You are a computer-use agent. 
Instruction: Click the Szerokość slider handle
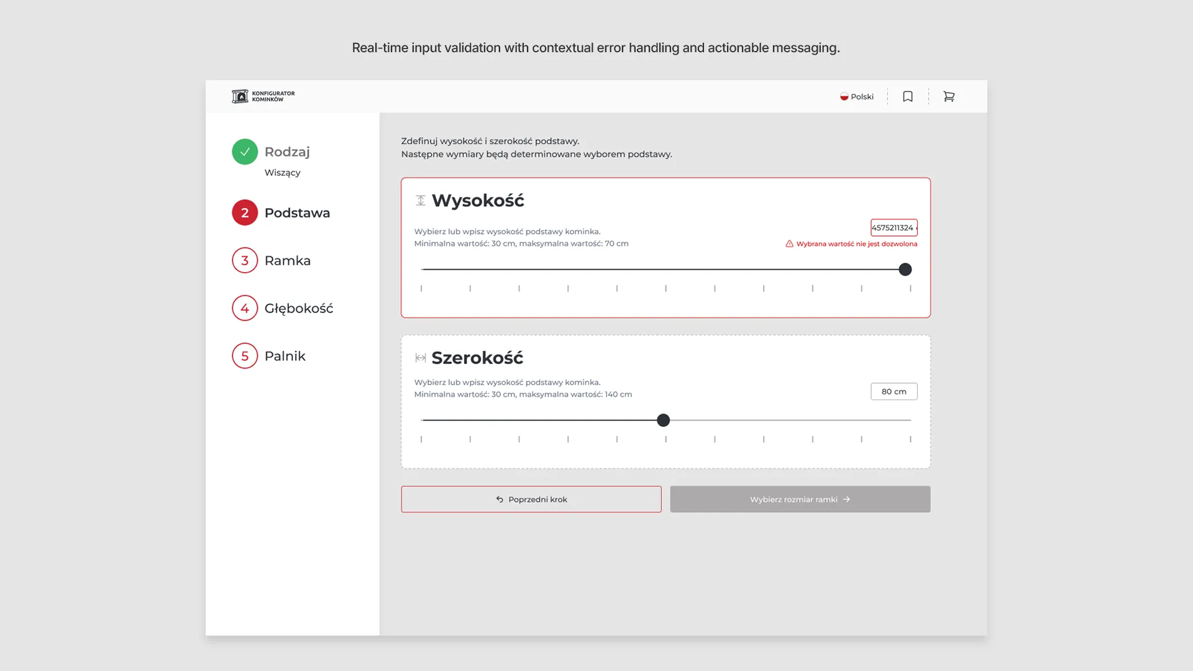(664, 420)
